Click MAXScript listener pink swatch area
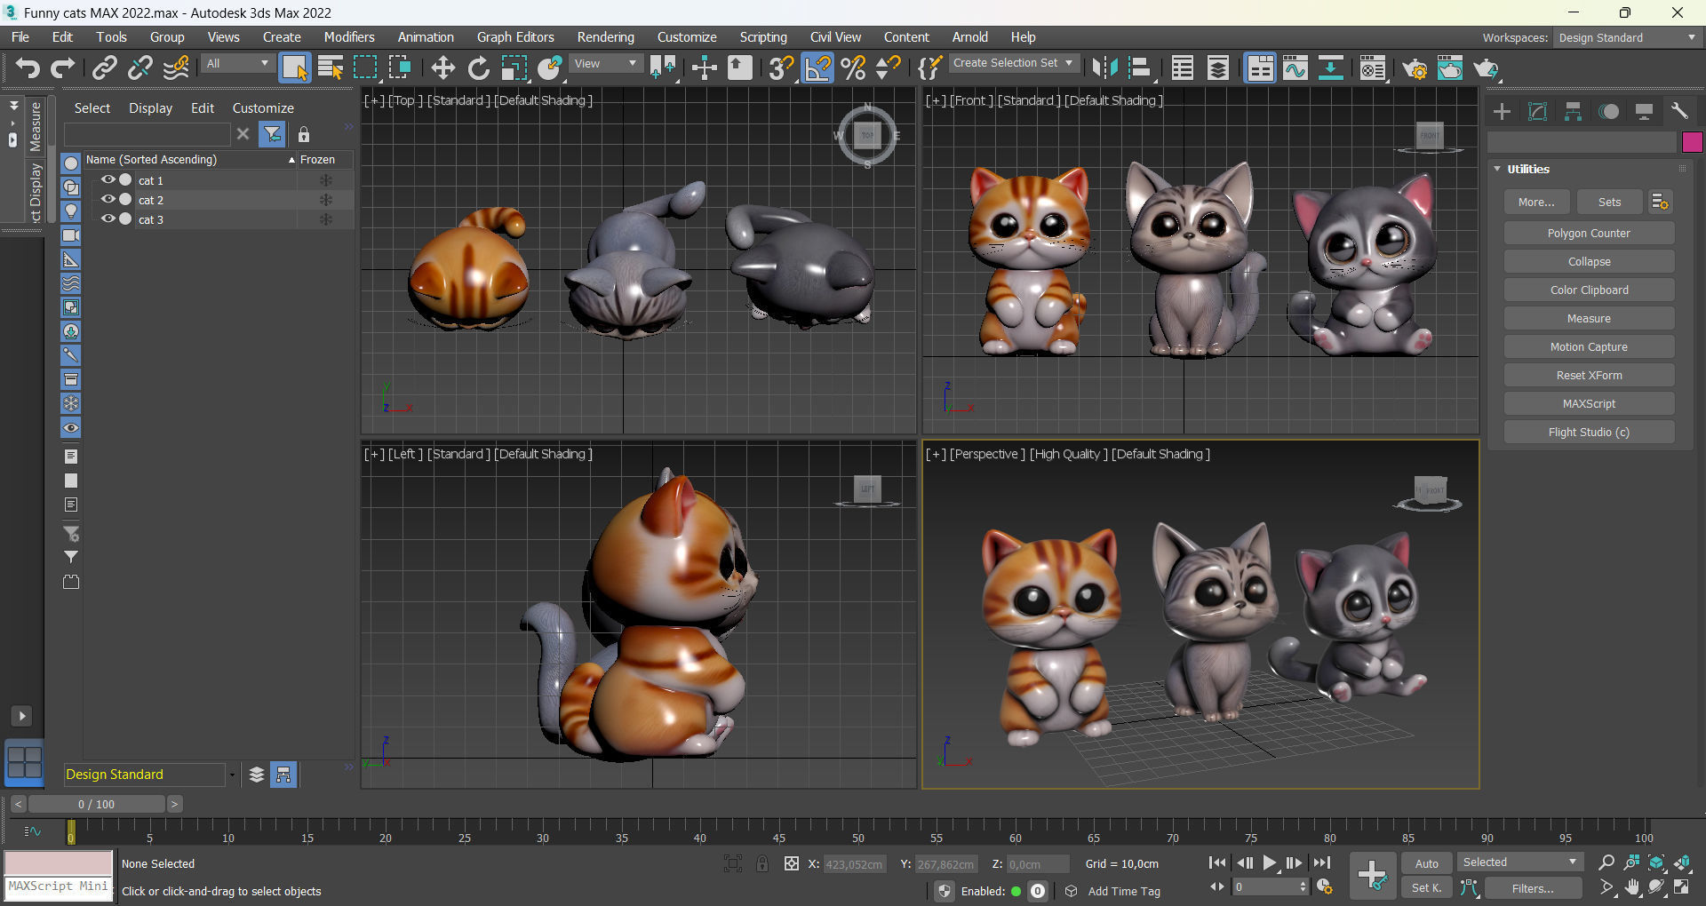1706x906 pixels. click(x=59, y=862)
